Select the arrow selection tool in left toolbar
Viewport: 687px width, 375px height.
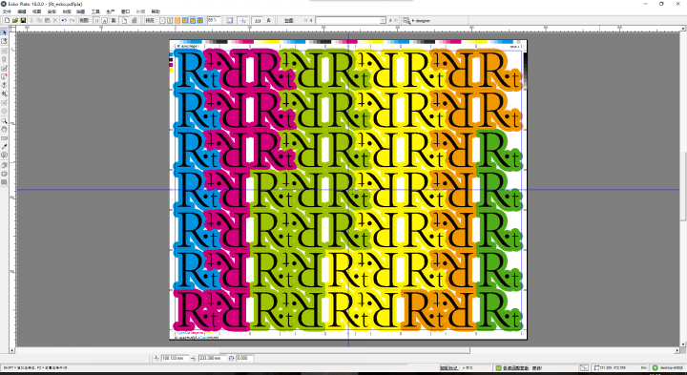tap(5, 32)
